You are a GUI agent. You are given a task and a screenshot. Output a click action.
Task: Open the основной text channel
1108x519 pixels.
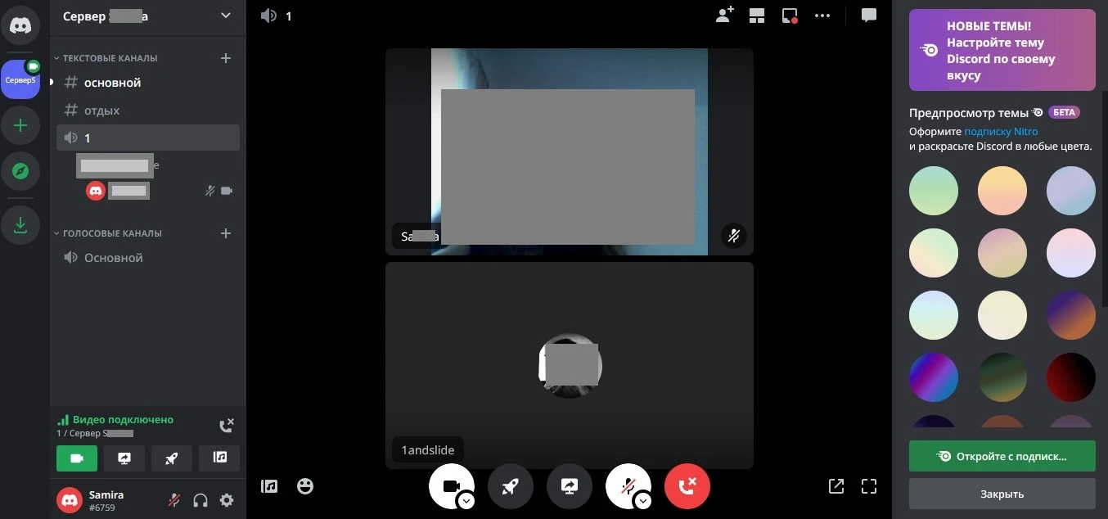coord(112,83)
